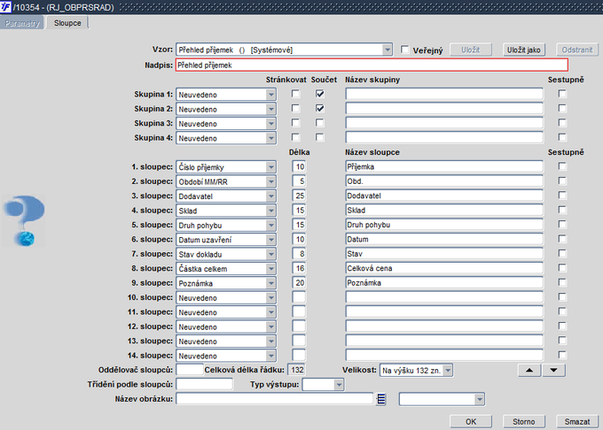Enable Stránkovat for Skupina 2

coord(295,108)
